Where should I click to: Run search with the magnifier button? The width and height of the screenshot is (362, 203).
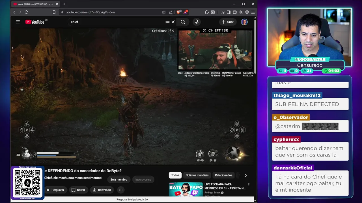pyautogui.click(x=183, y=22)
